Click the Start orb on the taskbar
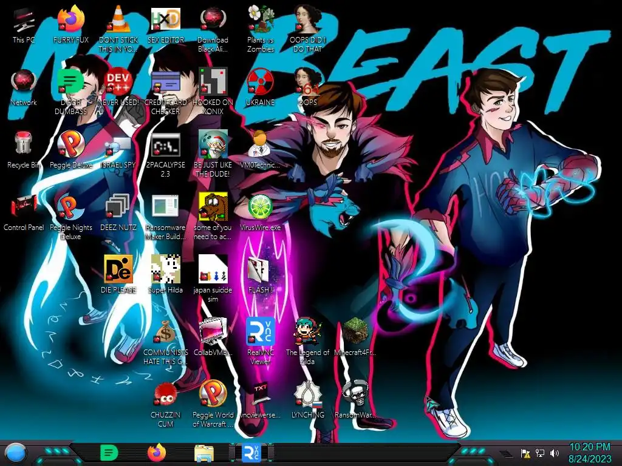Viewport: 622px width, 466px height. pyautogui.click(x=16, y=453)
